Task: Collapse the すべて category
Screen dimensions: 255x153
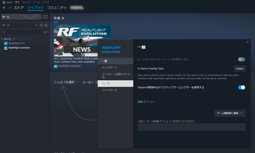Action: point(2,39)
